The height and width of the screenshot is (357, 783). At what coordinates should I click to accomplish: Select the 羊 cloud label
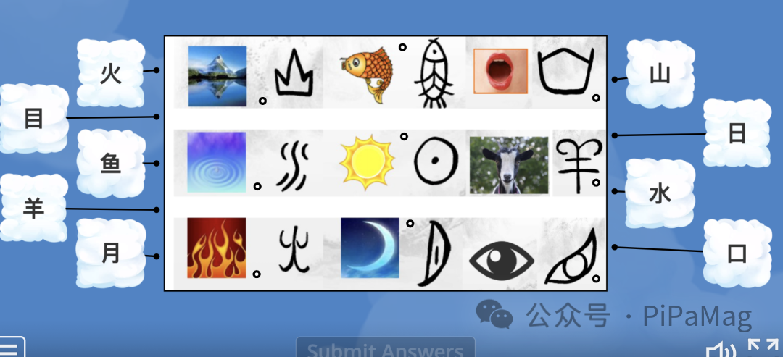point(33,208)
